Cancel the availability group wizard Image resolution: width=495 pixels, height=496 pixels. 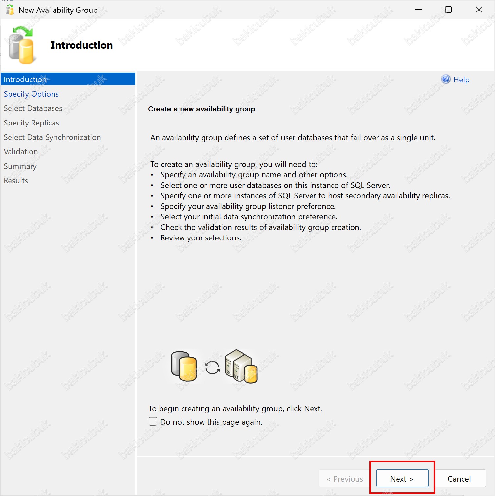[x=459, y=479]
